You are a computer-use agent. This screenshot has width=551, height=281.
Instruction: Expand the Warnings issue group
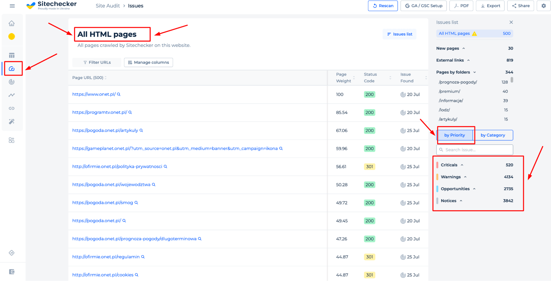click(x=465, y=177)
